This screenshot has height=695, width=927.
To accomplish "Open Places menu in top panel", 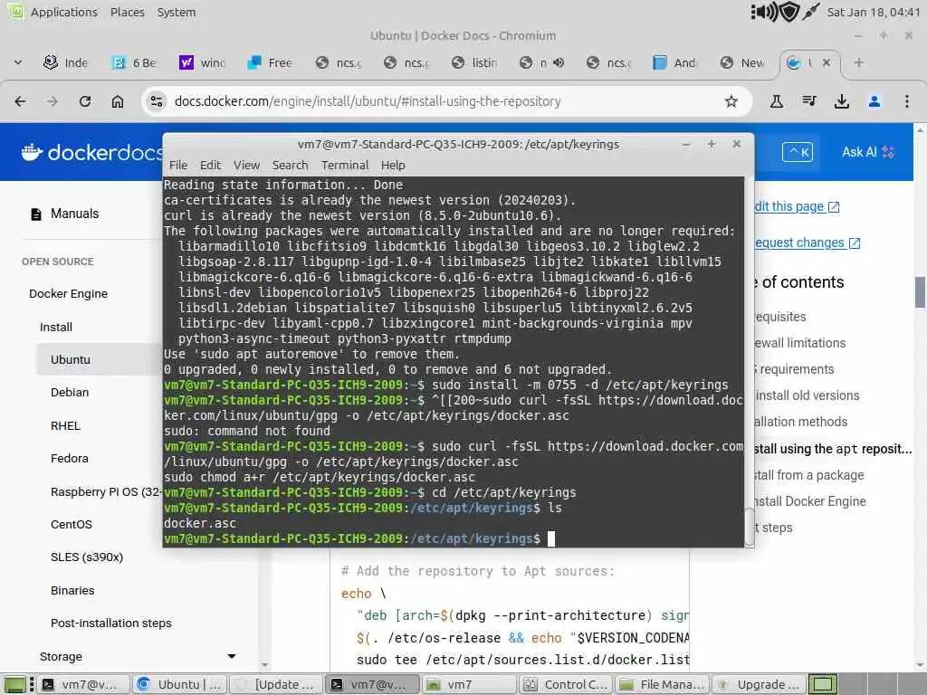I will click(127, 12).
